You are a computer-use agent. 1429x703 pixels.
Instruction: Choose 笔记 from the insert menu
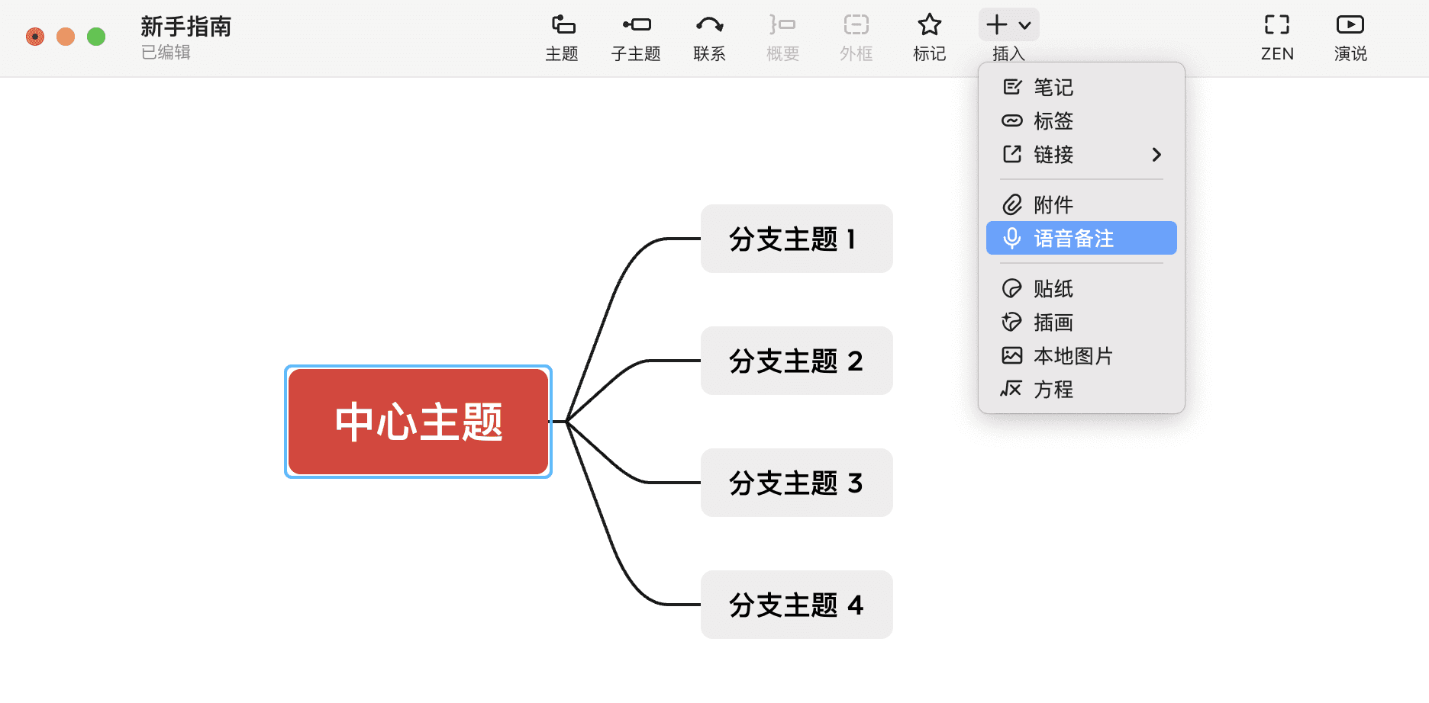pyautogui.click(x=1053, y=87)
